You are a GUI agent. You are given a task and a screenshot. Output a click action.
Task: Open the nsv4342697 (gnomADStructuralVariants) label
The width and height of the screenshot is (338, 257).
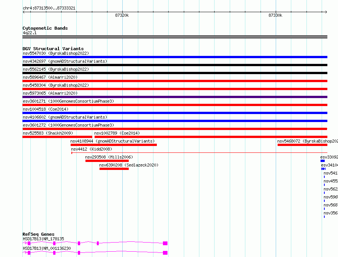65,61
